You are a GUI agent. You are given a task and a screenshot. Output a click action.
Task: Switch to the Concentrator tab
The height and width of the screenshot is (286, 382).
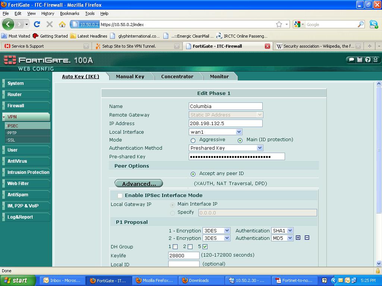pos(177,76)
